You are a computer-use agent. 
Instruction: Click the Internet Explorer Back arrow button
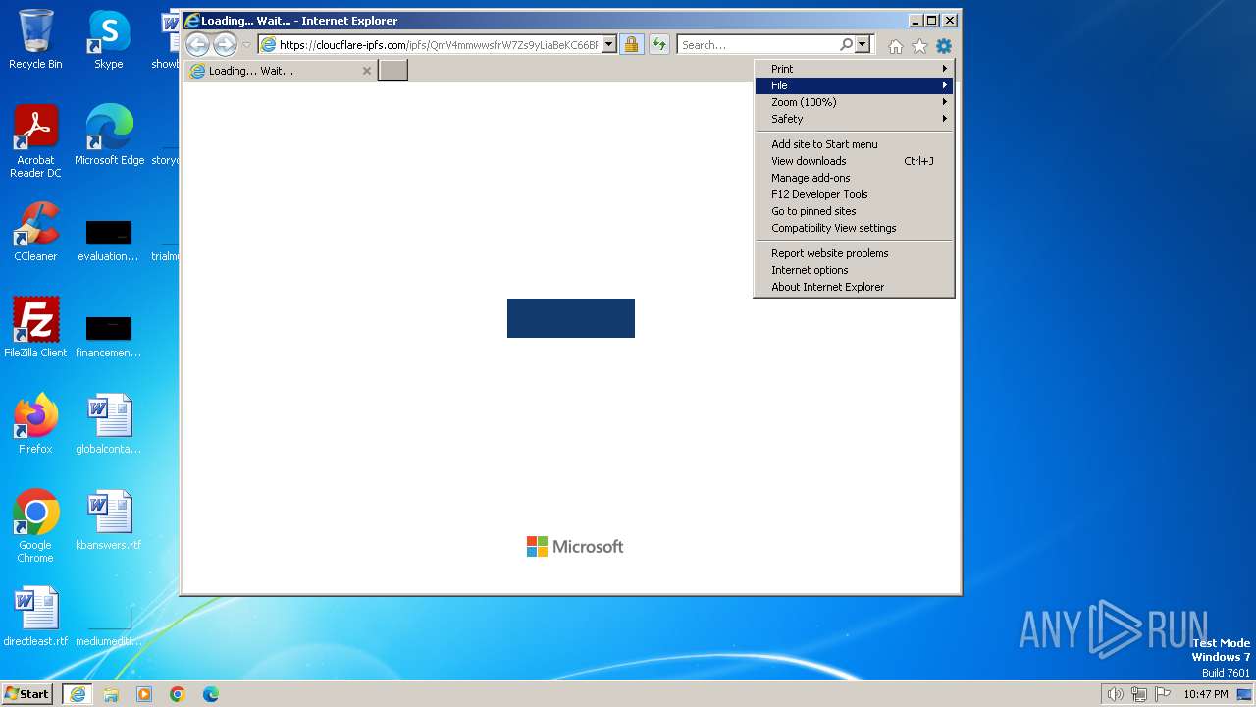click(197, 44)
